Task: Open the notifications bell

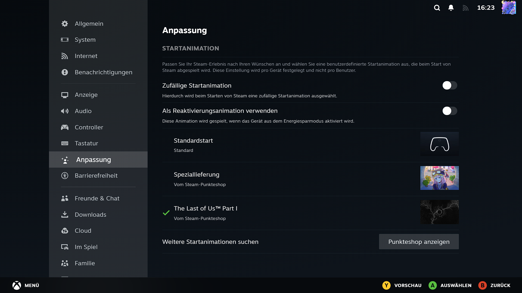Action: tap(451, 8)
